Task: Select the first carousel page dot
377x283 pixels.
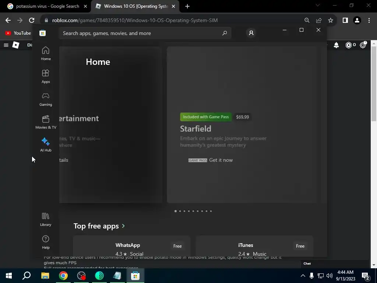Action: [176, 211]
